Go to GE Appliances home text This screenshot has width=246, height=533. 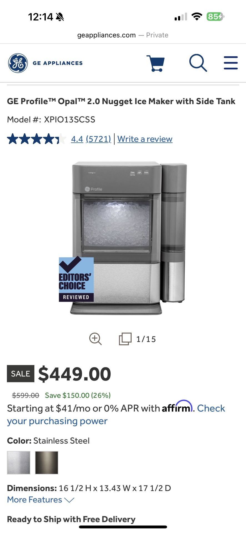pos(58,63)
